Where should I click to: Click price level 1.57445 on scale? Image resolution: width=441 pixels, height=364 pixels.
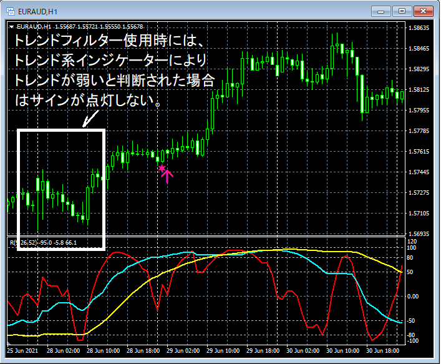pyautogui.click(x=419, y=172)
